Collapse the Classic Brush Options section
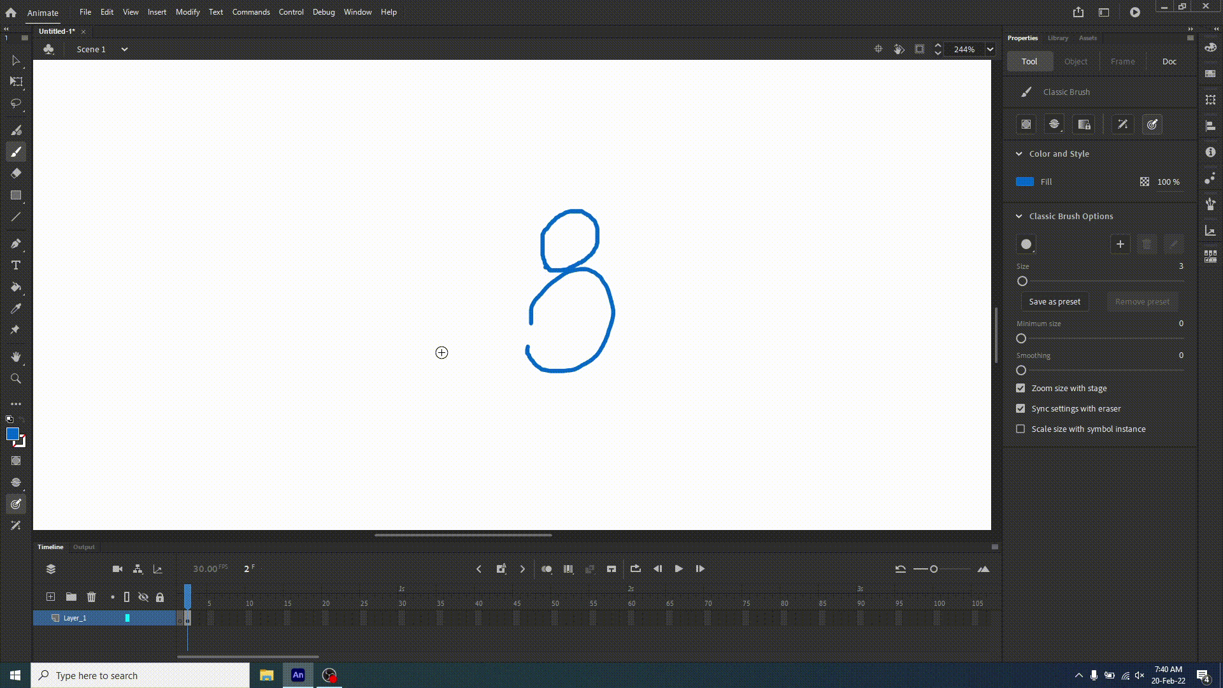Image resolution: width=1223 pixels, height=688 pixels. [1019, 216]
